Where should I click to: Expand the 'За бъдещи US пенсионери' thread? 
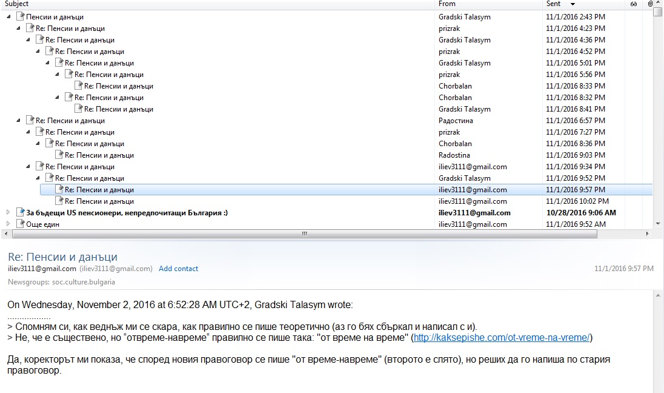(x=8, y=212)
